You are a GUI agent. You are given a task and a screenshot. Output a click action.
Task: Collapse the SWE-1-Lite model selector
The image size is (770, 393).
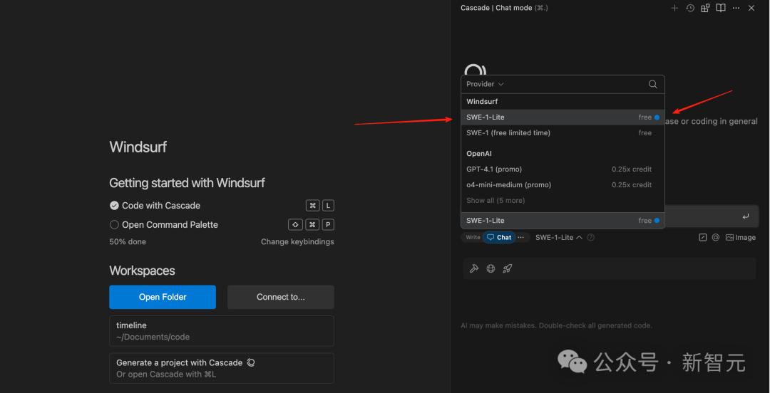coord(558,238)
